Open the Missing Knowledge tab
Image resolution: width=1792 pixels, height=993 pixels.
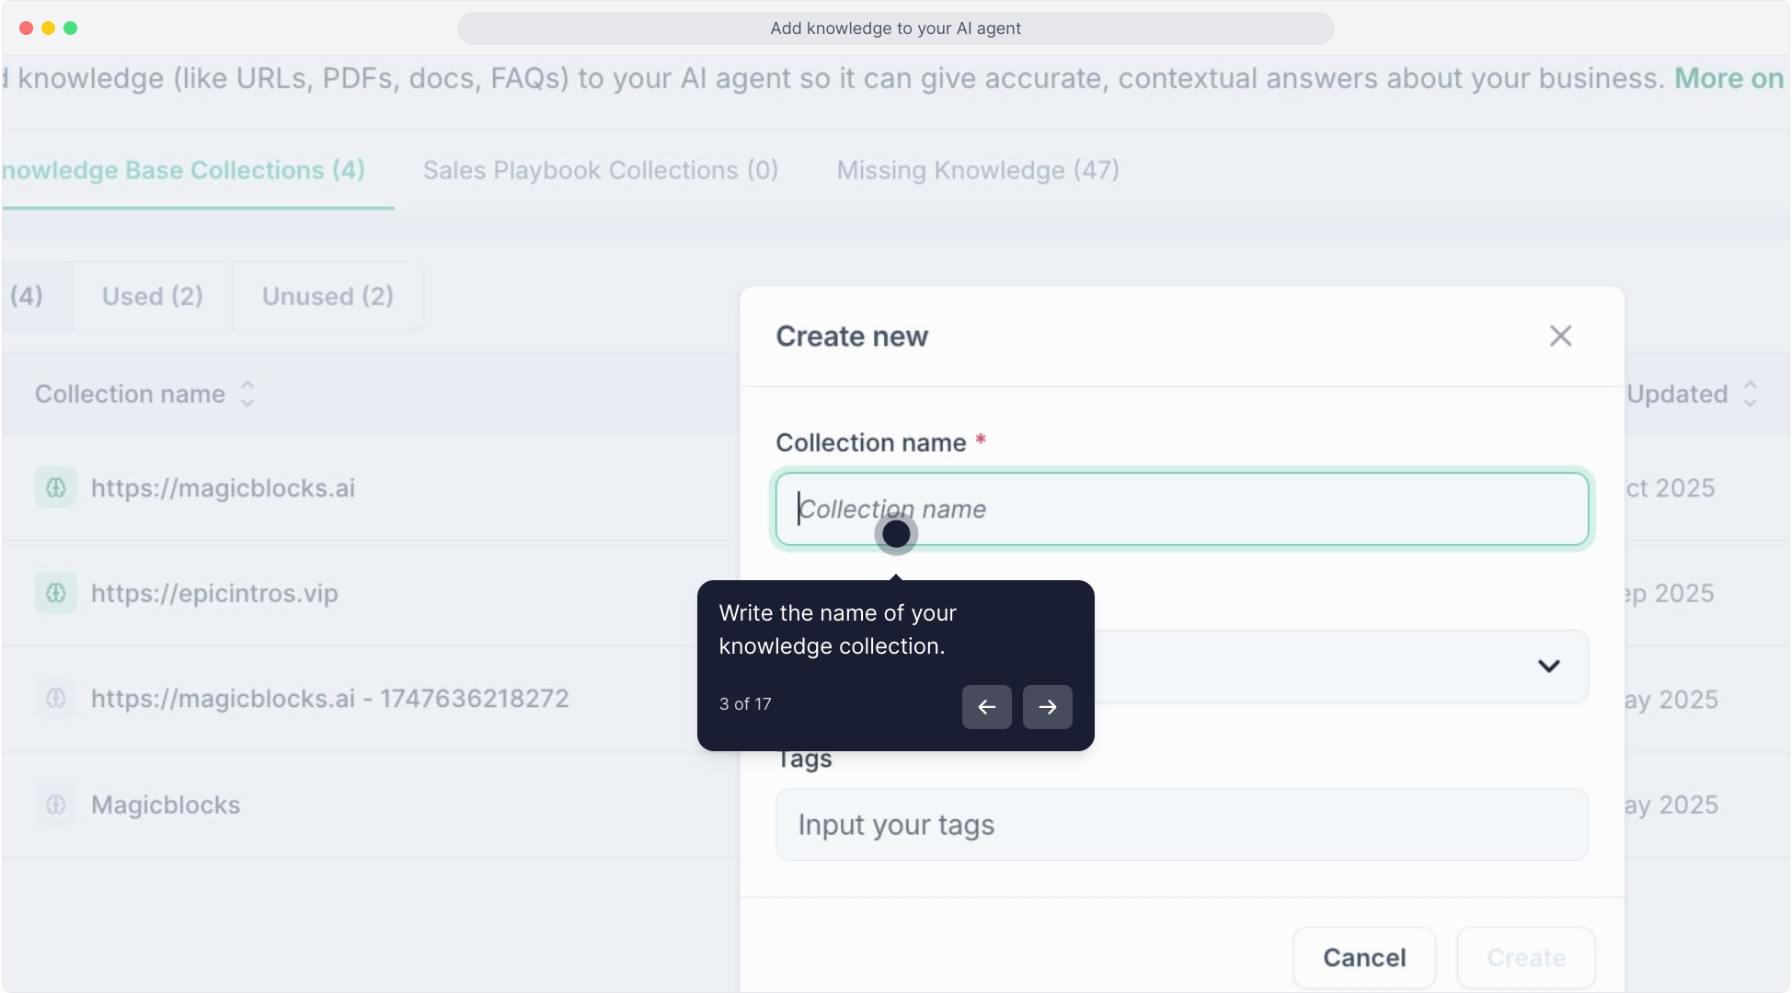[977, 170]
